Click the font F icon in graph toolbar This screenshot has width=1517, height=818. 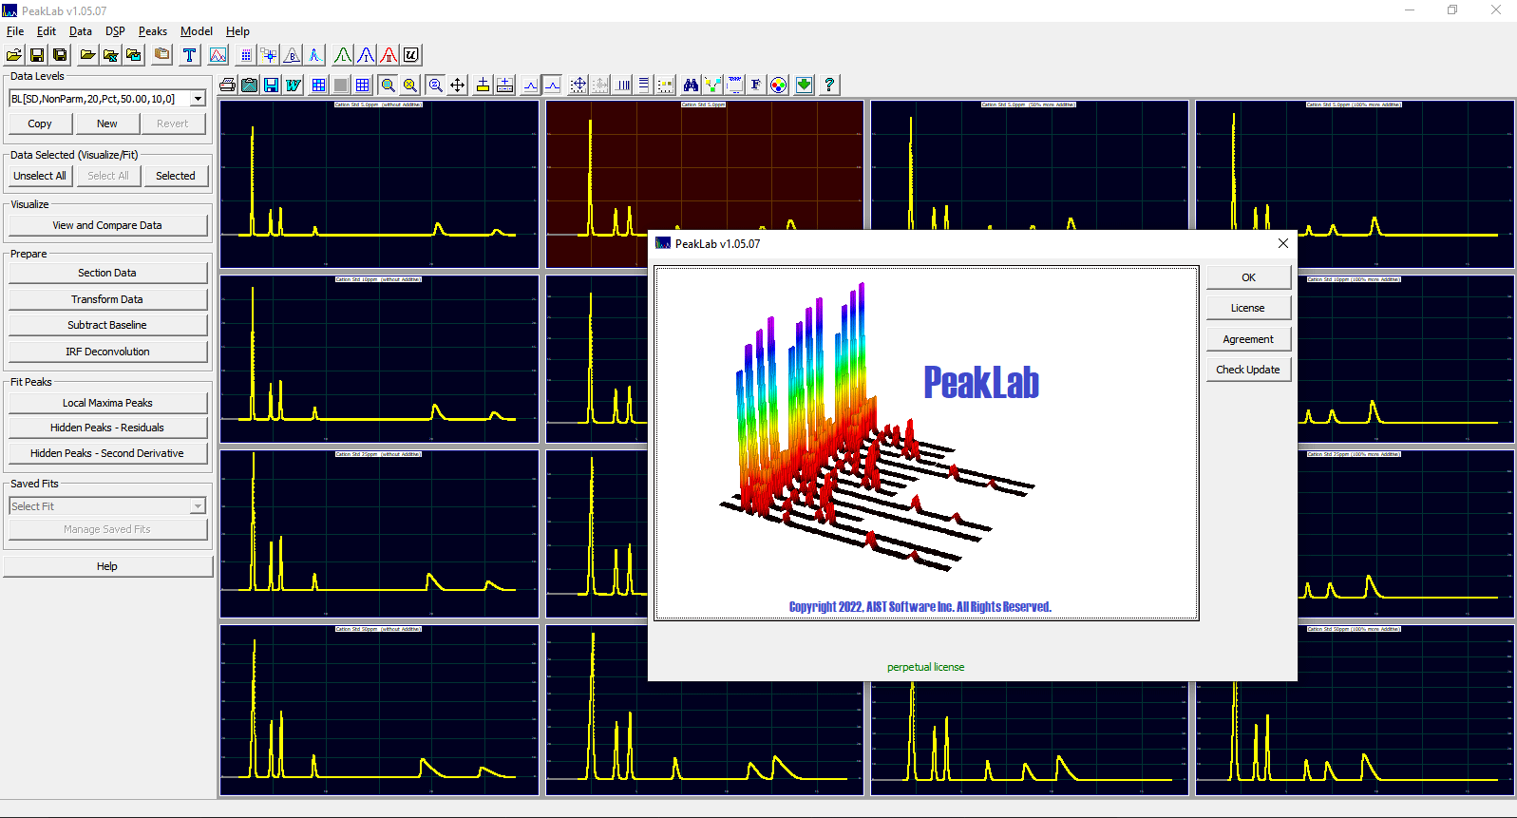click(755, 86)
